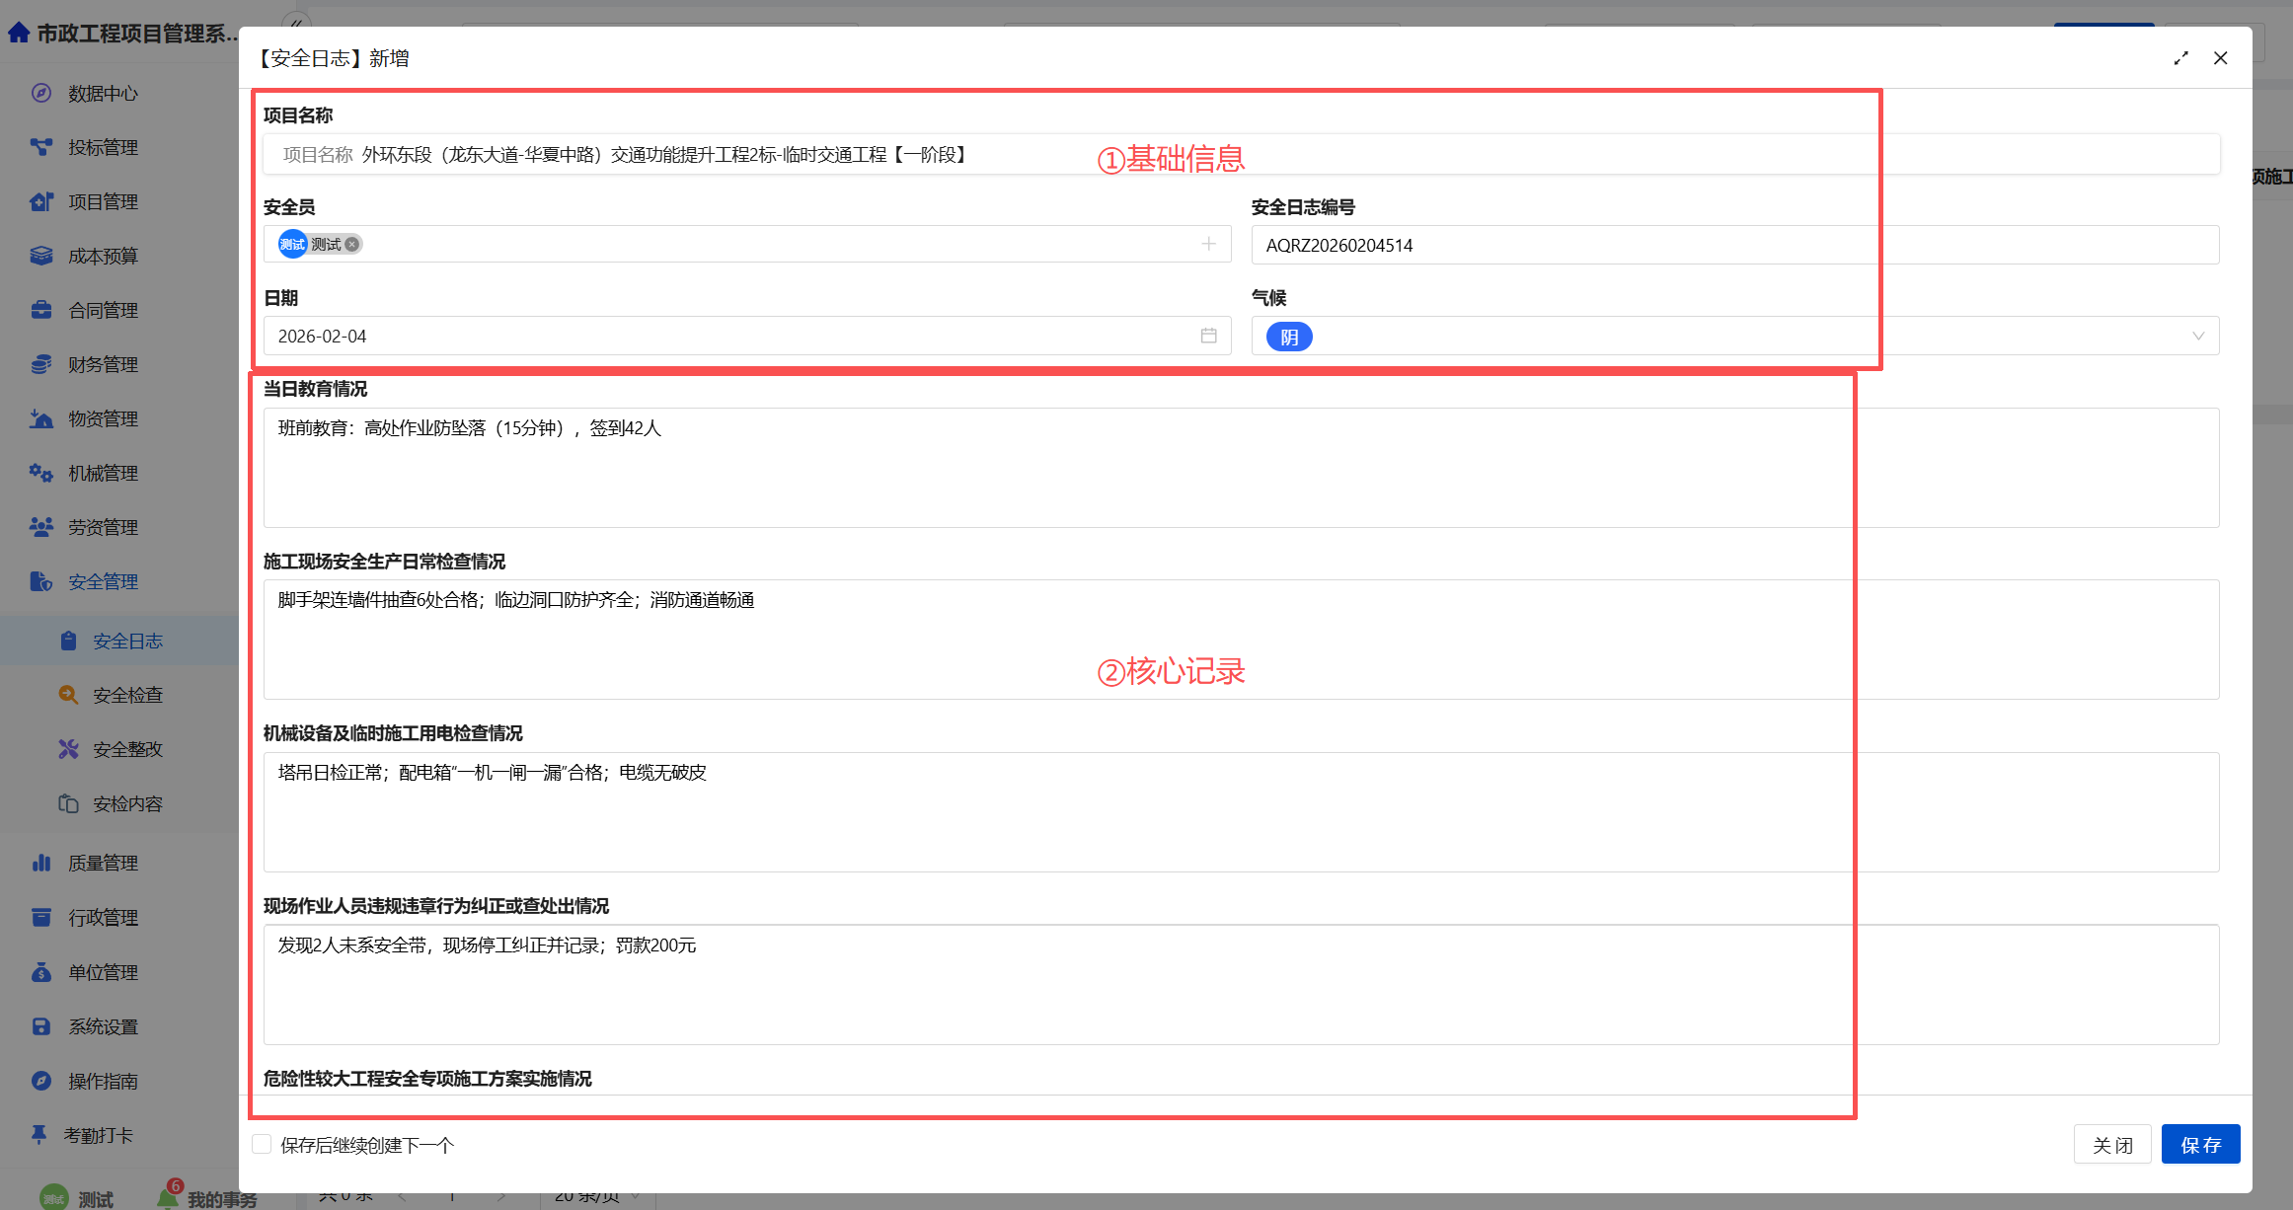Click the plus icon in 安全员 field
This screenshot has height=1210, width=2293.
coord(1208,244)
